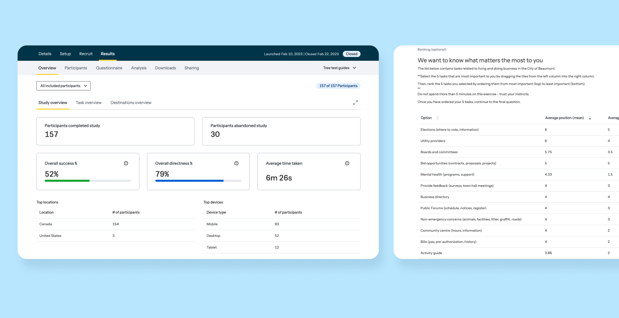Viewport: 619px width, 318px height.
Task: Click the Elections option row in ranking table
Action: coord(449,129)
